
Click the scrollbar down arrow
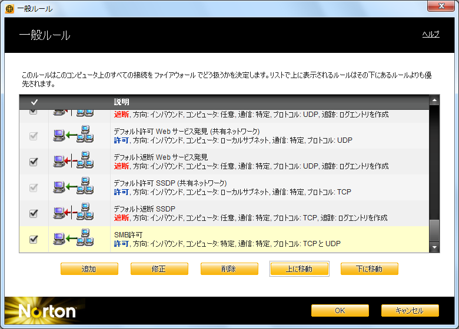pyautogui.click(x=434, y=247)
